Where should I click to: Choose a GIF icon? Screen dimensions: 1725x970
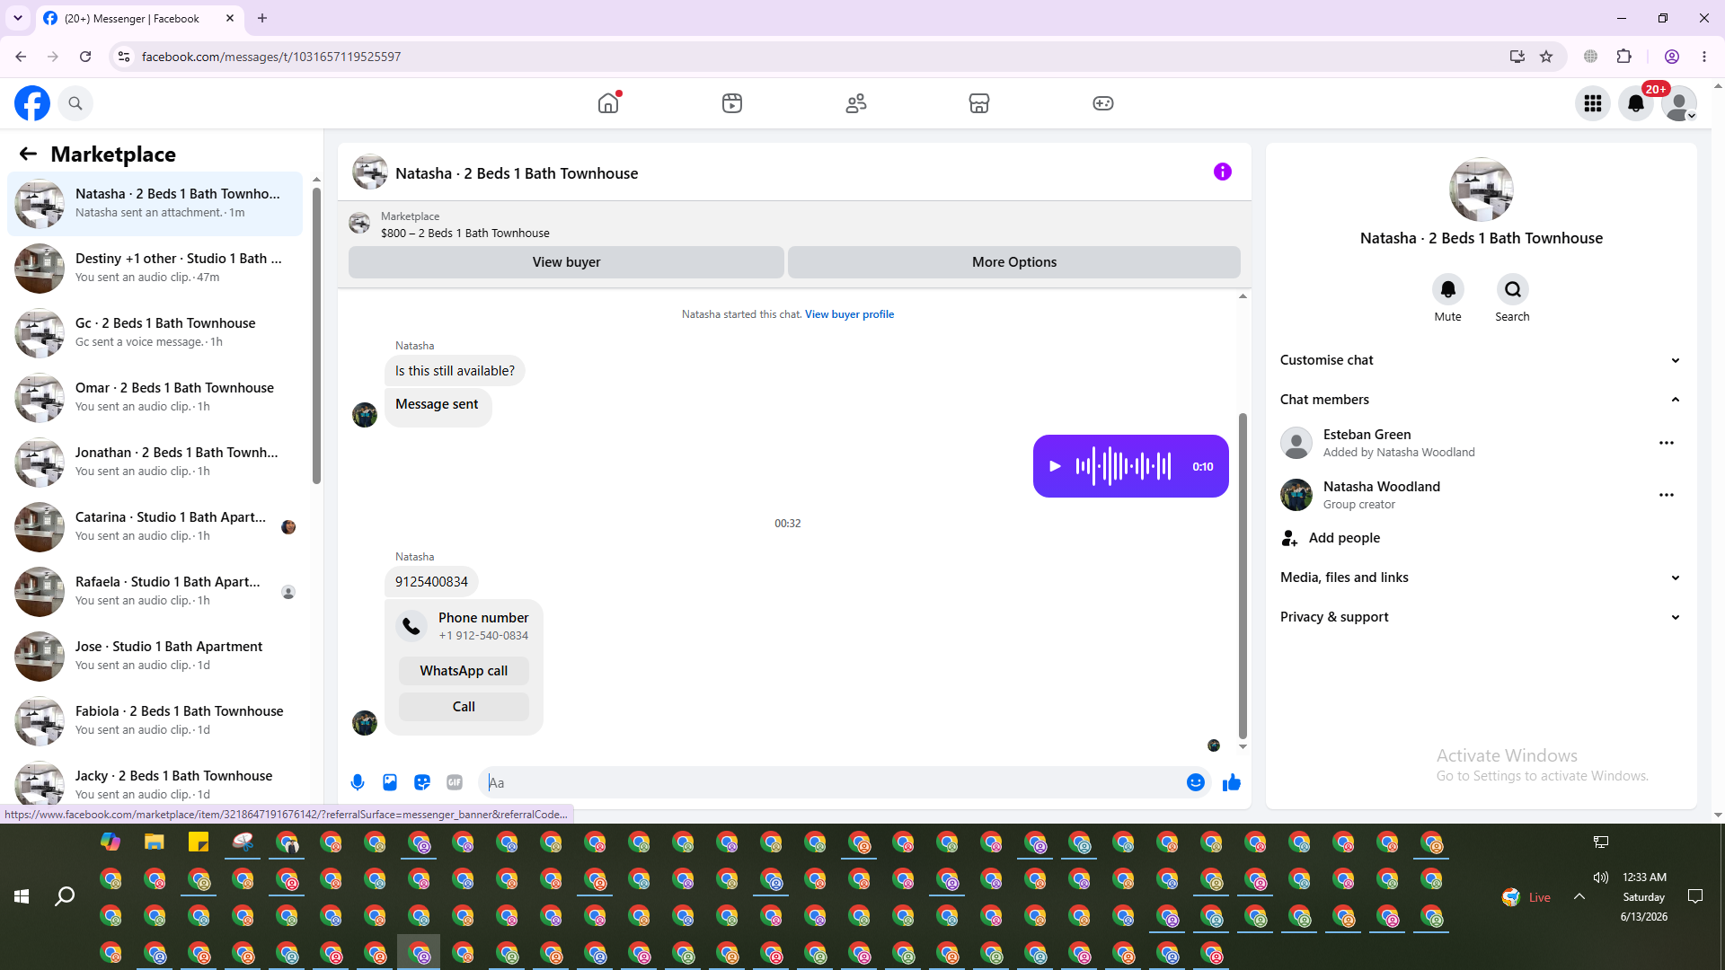click(x=455, y=782)
